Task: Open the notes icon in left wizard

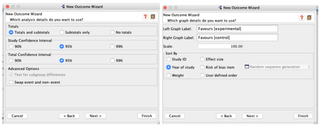Action: 153,17
